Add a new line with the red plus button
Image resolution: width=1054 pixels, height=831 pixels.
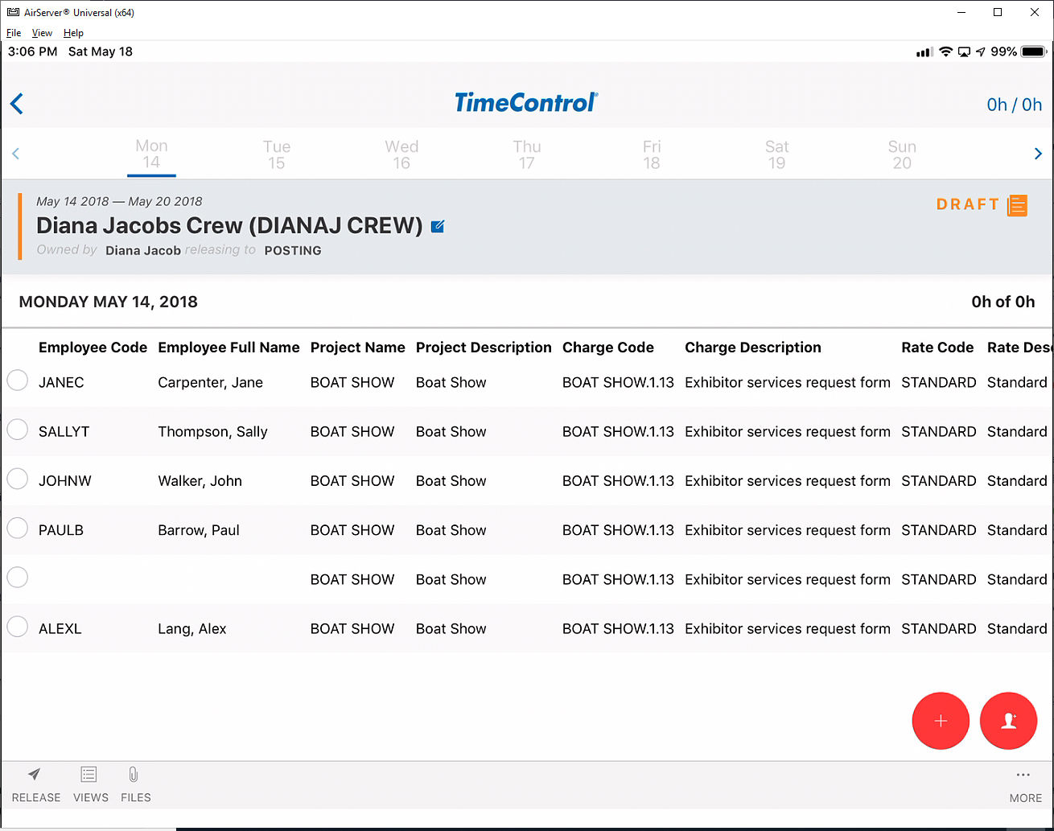pyautogui.click(x=941, y=721)
